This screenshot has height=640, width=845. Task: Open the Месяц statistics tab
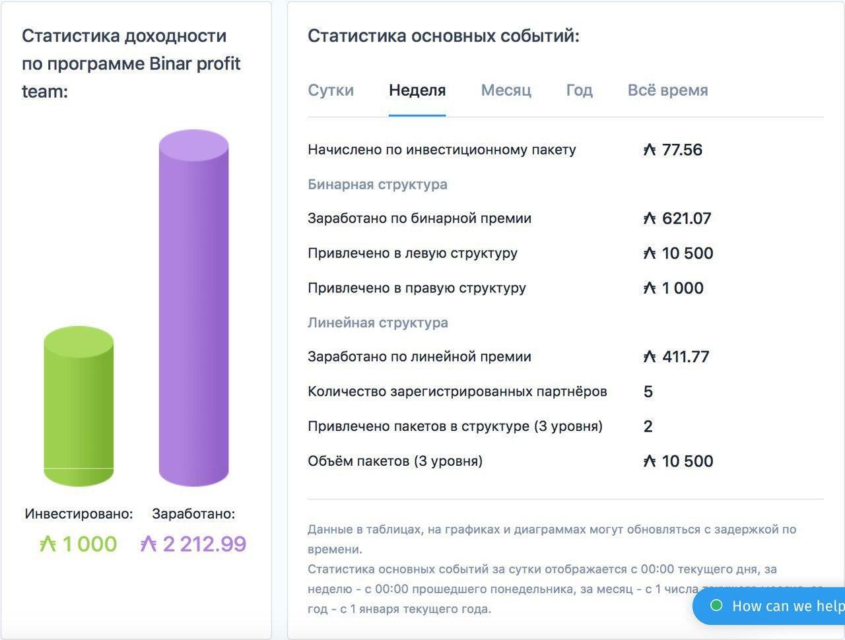pyautogui.click(x=506, y=90)
